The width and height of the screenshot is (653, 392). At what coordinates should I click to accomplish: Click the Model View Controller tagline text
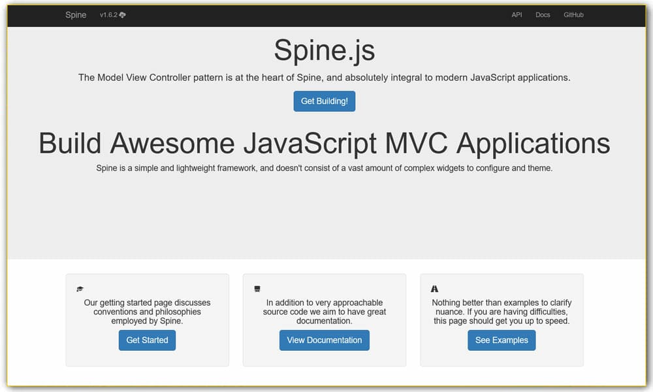pos(324,77)
